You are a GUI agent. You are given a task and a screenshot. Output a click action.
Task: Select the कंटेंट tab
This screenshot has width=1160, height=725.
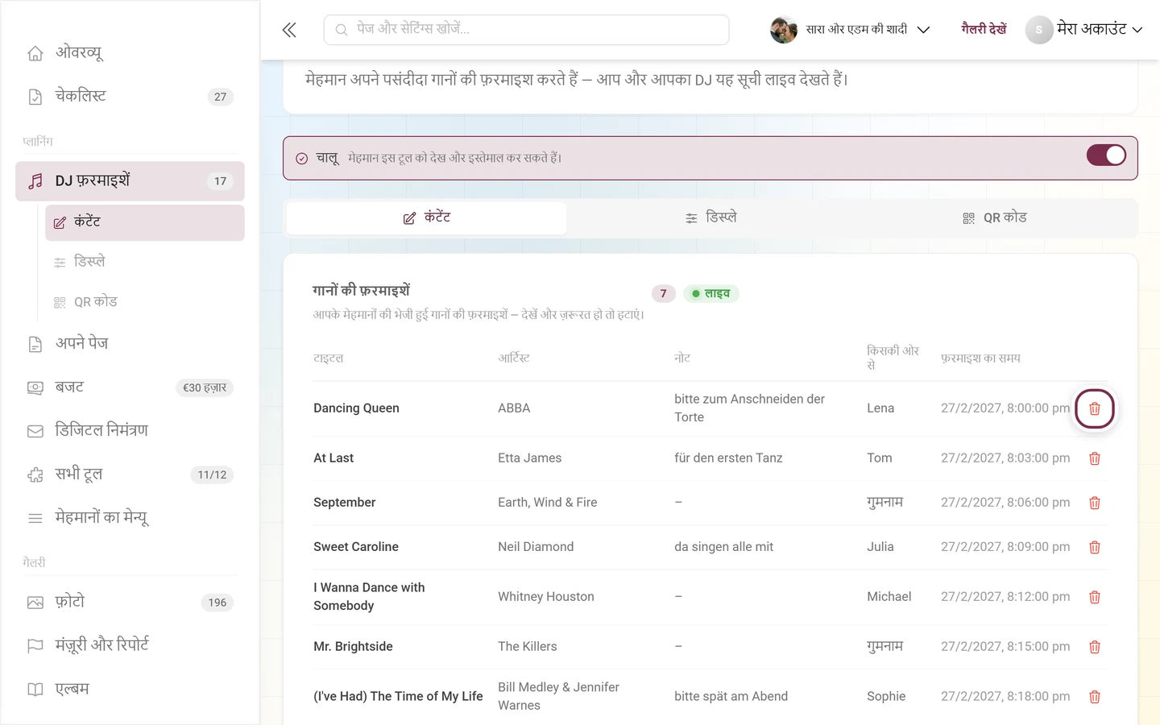tap(426, 217)
